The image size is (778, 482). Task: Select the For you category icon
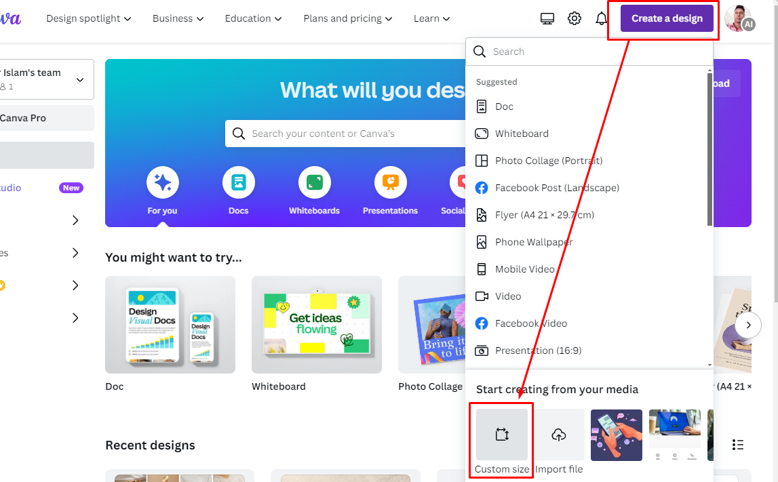click(x=162, y=182)
